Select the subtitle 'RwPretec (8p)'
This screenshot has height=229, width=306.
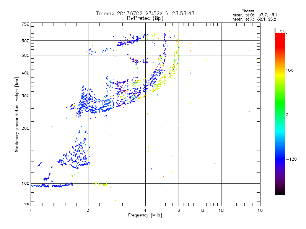pos(145,18)
